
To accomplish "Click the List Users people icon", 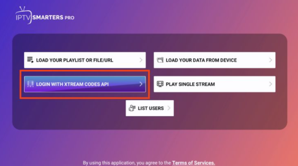I will pyautogui.click(x=132, y=108).
